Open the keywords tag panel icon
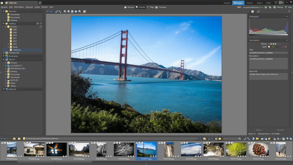Viewport: 293px width, 165px height. pyautogui.click(x=258, y=11)
